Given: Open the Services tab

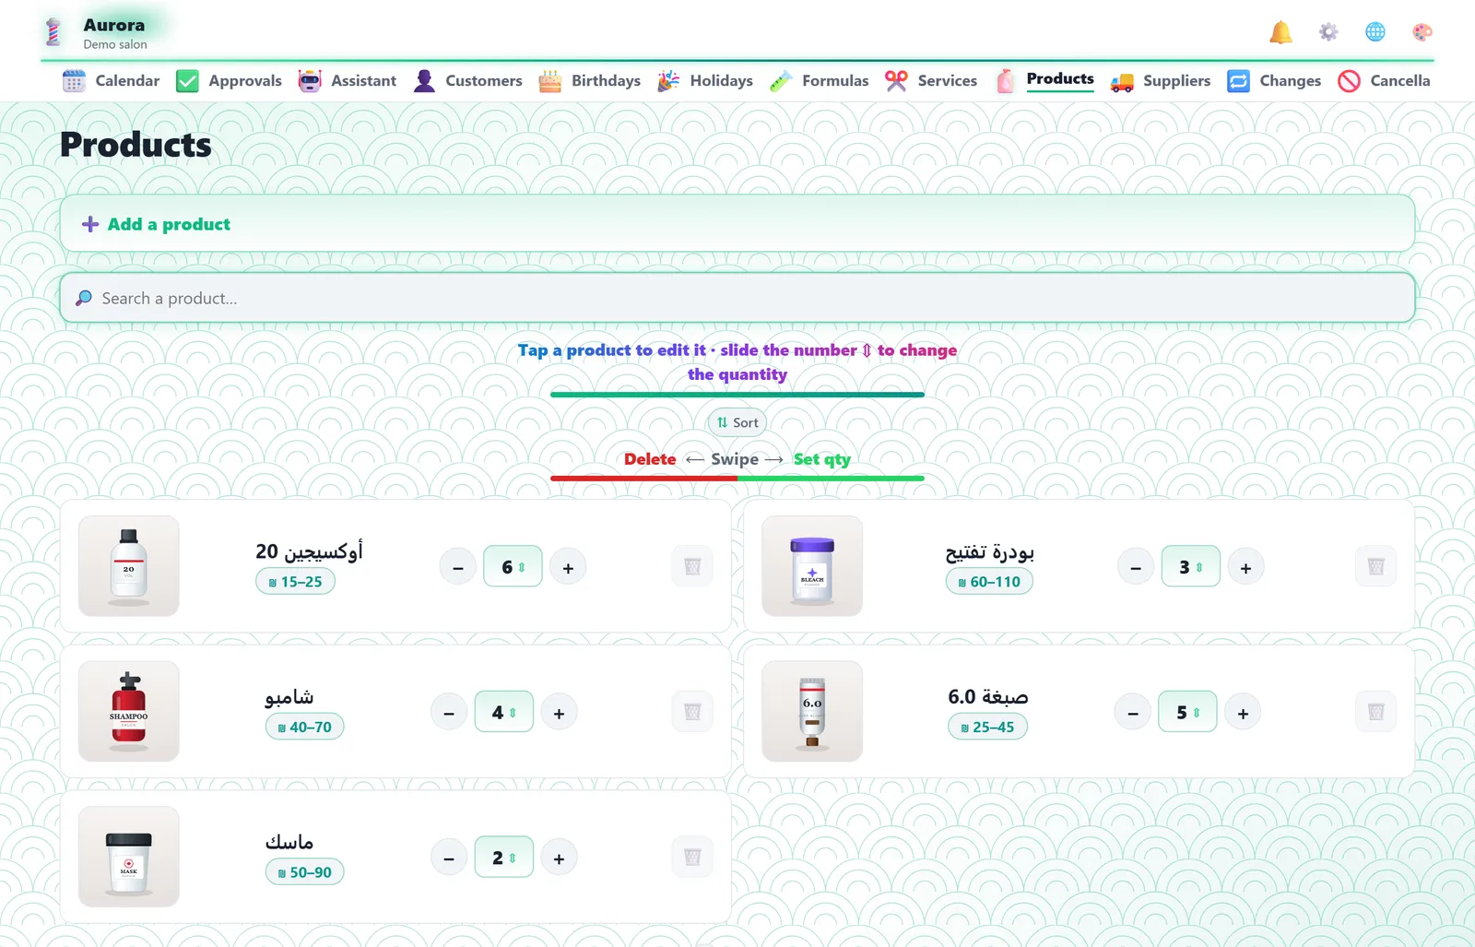Looking at the screenshot, I should (x=930, y=81).
